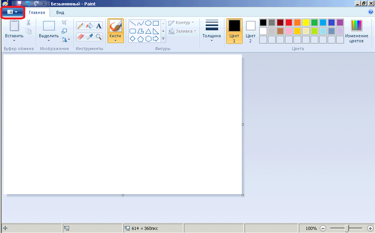This screenshot has height=233, width=375.
Task: Pick the brown color swatch
Action: [x=280, y=31]
